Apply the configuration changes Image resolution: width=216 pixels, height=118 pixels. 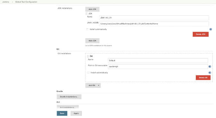tap(76, 113)
